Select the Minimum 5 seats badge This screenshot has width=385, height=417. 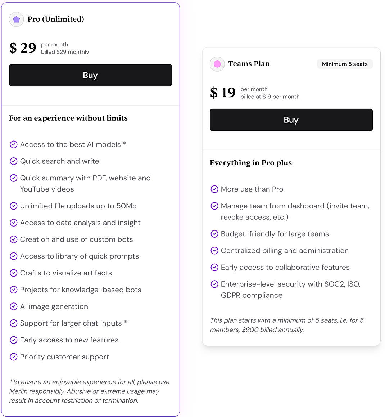344,64
